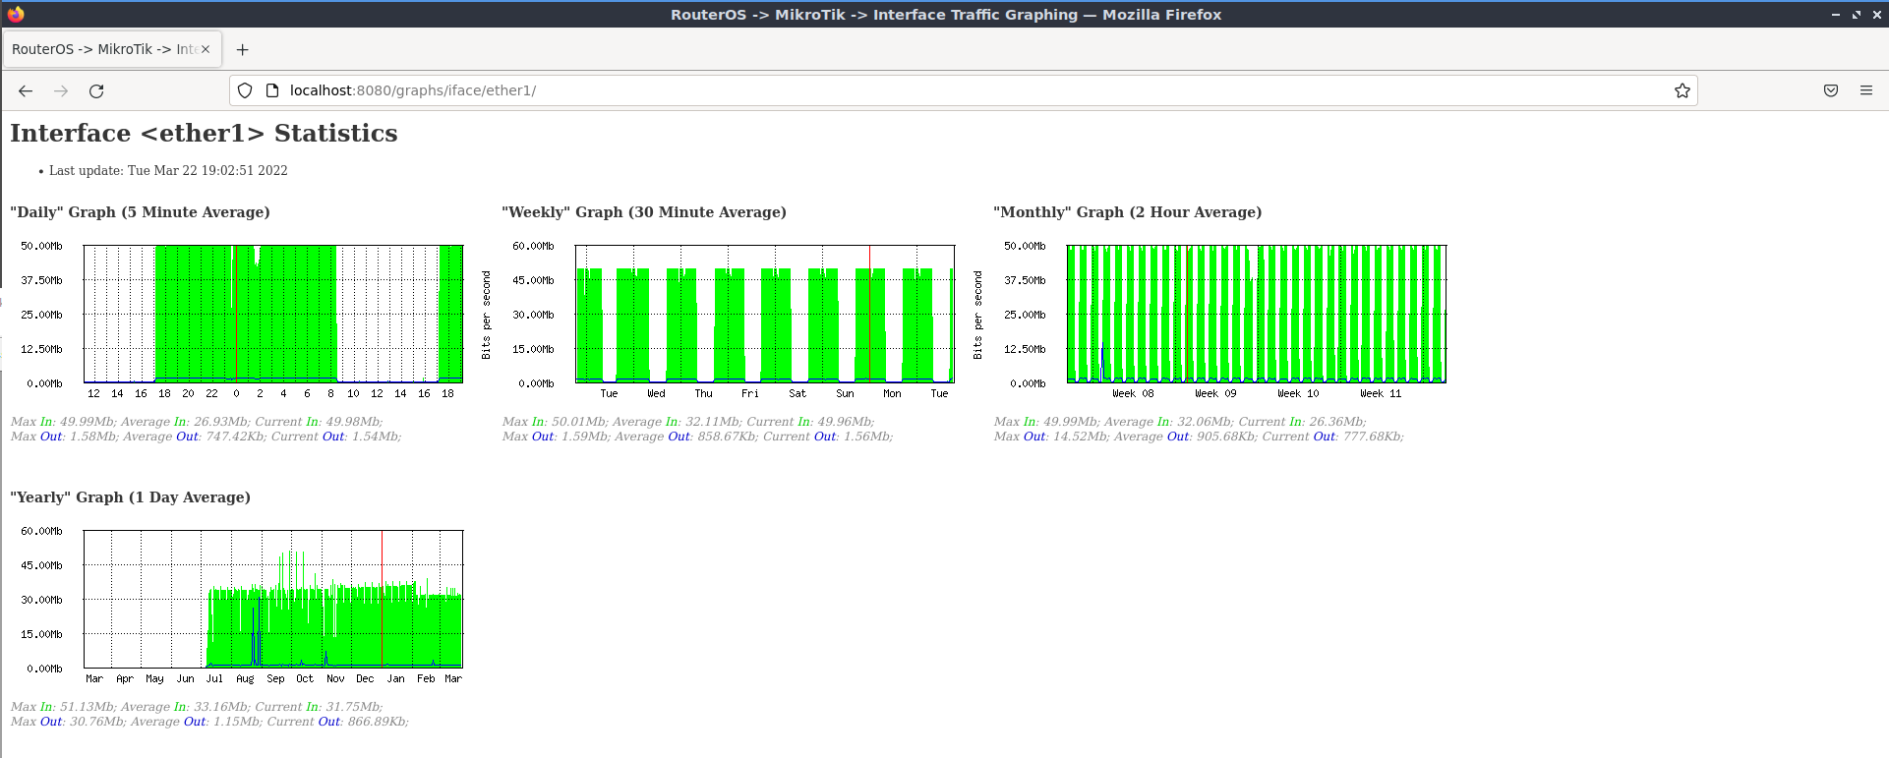Click Daily stats Max Out 1.58Mb line
Viewport: 1889px width, 758px height.
click(206, 437)
